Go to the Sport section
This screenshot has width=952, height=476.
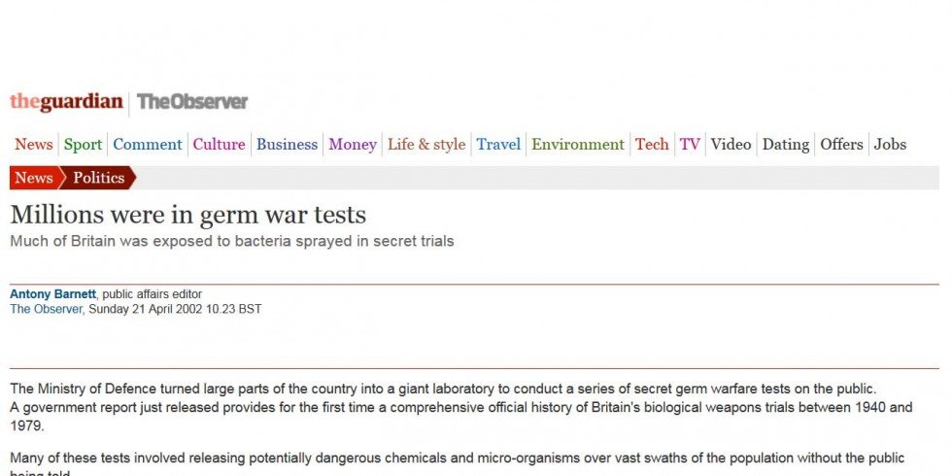[x=83, y=145]
